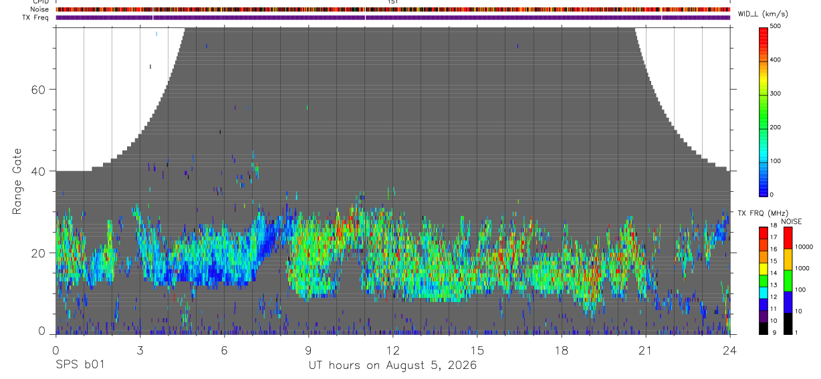The height and width of the screenshot is (379, 821).
Task: Click the cyan 12 MHz TX FRQ segment
Action: [x=764, y=293]
